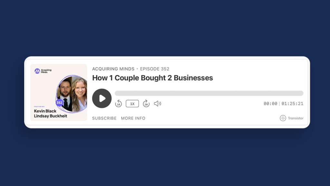Image resolution: width=330 pixels, height=186 pixels.
Task: Play the episode with the round play button
Action: pyautogui.click(x=102, y=98)
